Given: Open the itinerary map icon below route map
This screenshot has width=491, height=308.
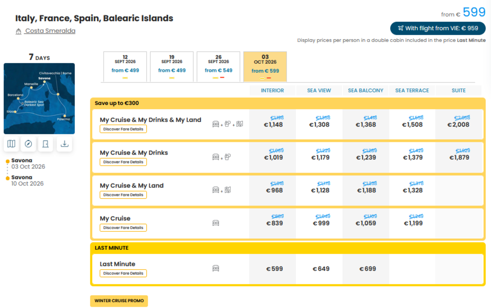Looking at the screenshot, I should [11, 144].
